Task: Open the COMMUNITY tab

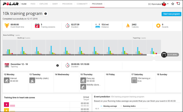Action: tap(82, 4)
